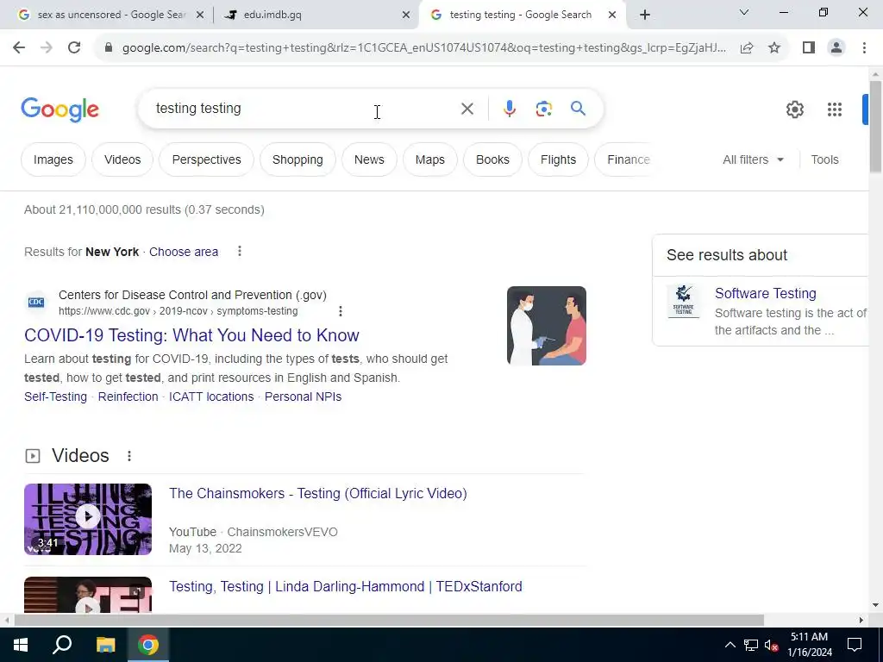The width and height of the screenshot is (883, 662).
Task: Reload the current page
Action: coord(74,48)
